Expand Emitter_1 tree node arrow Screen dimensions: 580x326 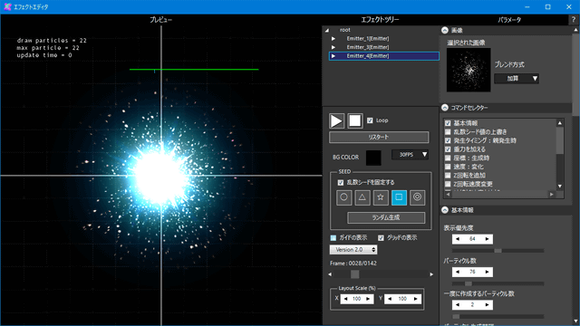click(333, 38)
